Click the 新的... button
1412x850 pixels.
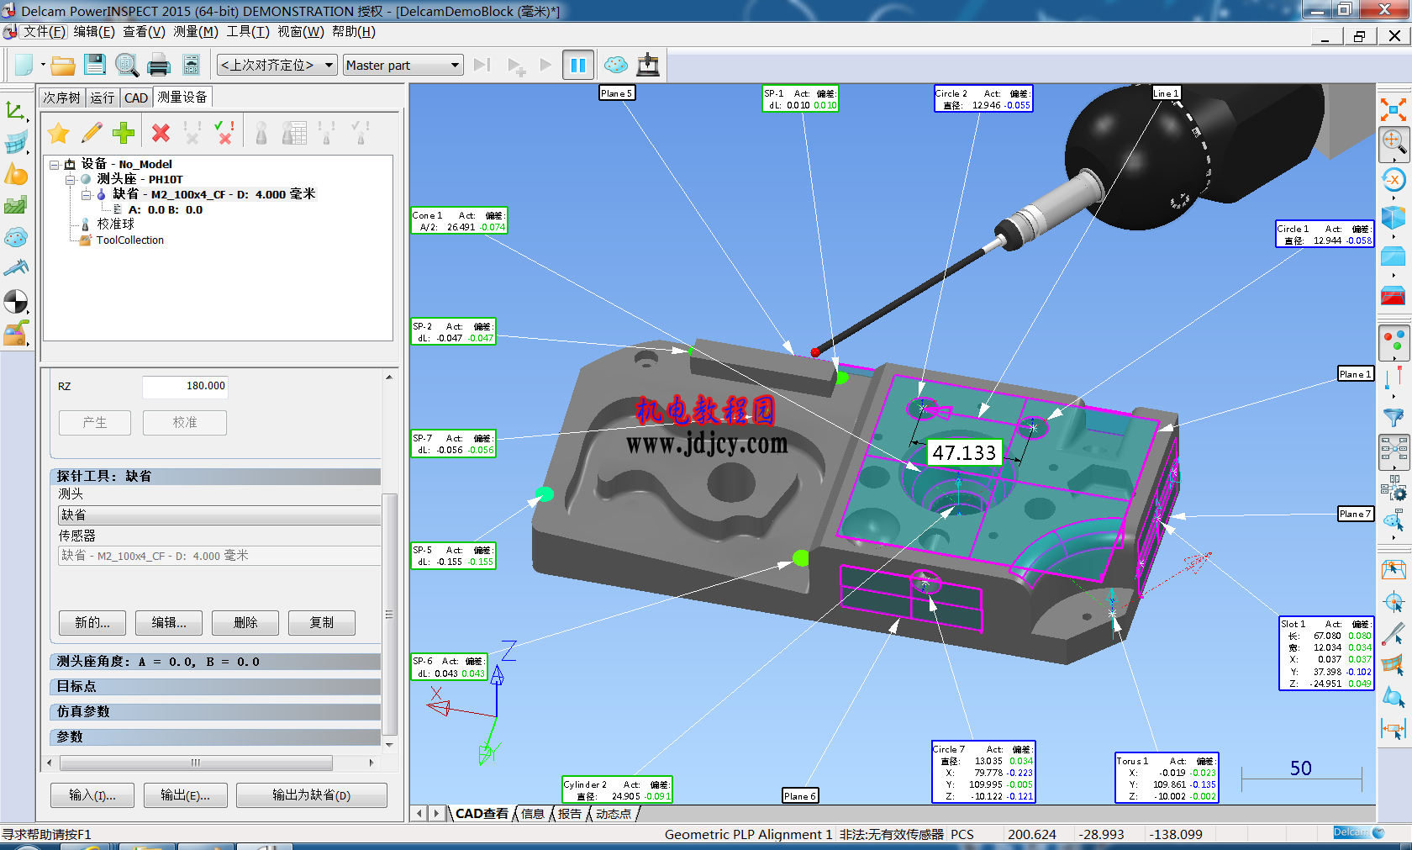coord(92,623)
